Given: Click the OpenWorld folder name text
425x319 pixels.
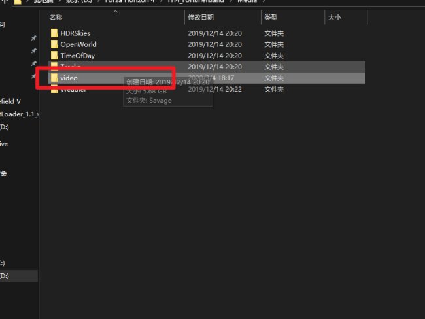Looking at the screenshot, I should pyautogui.click(x=78, y=44).
